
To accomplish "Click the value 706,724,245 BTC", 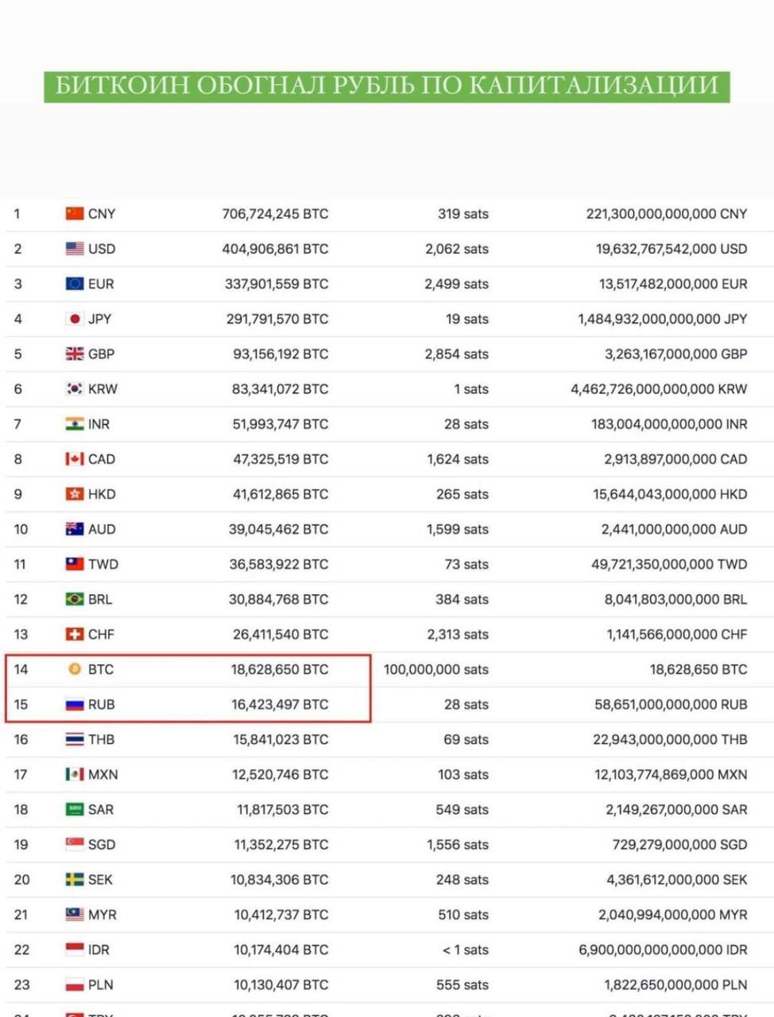I will point(275,214).
